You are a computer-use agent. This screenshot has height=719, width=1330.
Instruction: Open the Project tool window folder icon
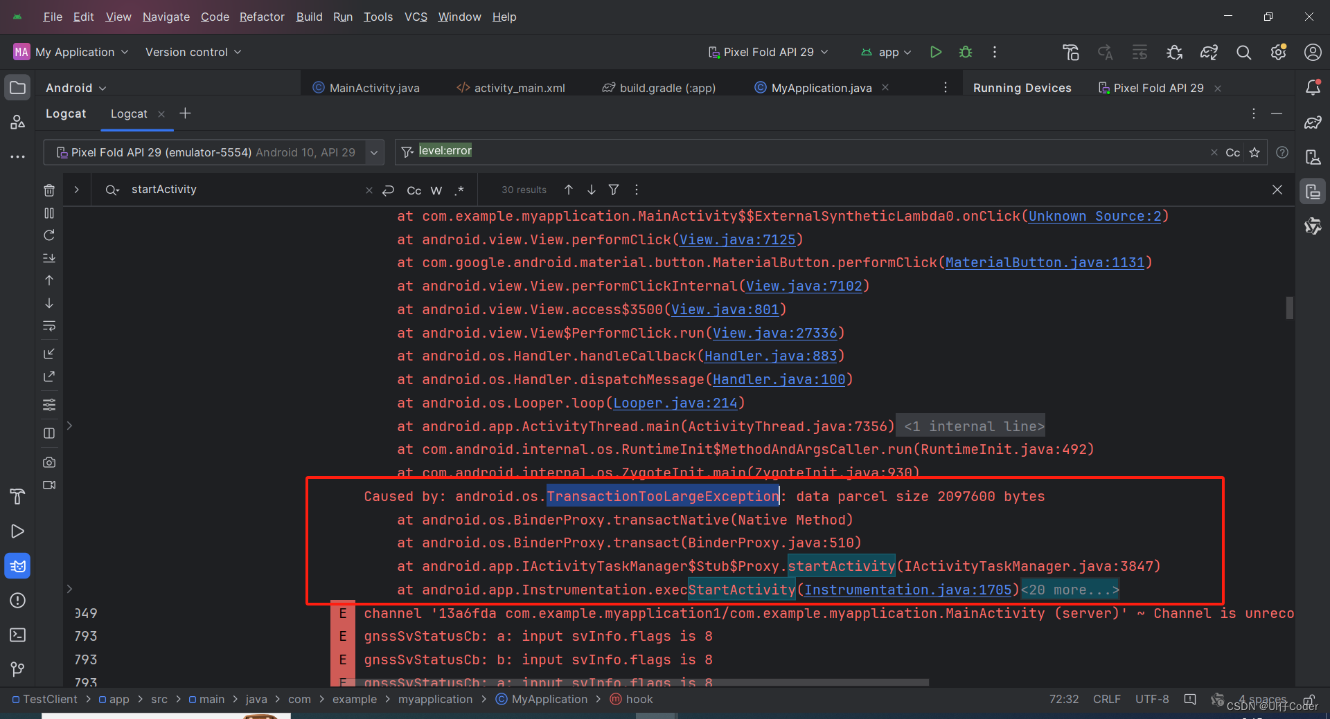click(x=17, y=88)
